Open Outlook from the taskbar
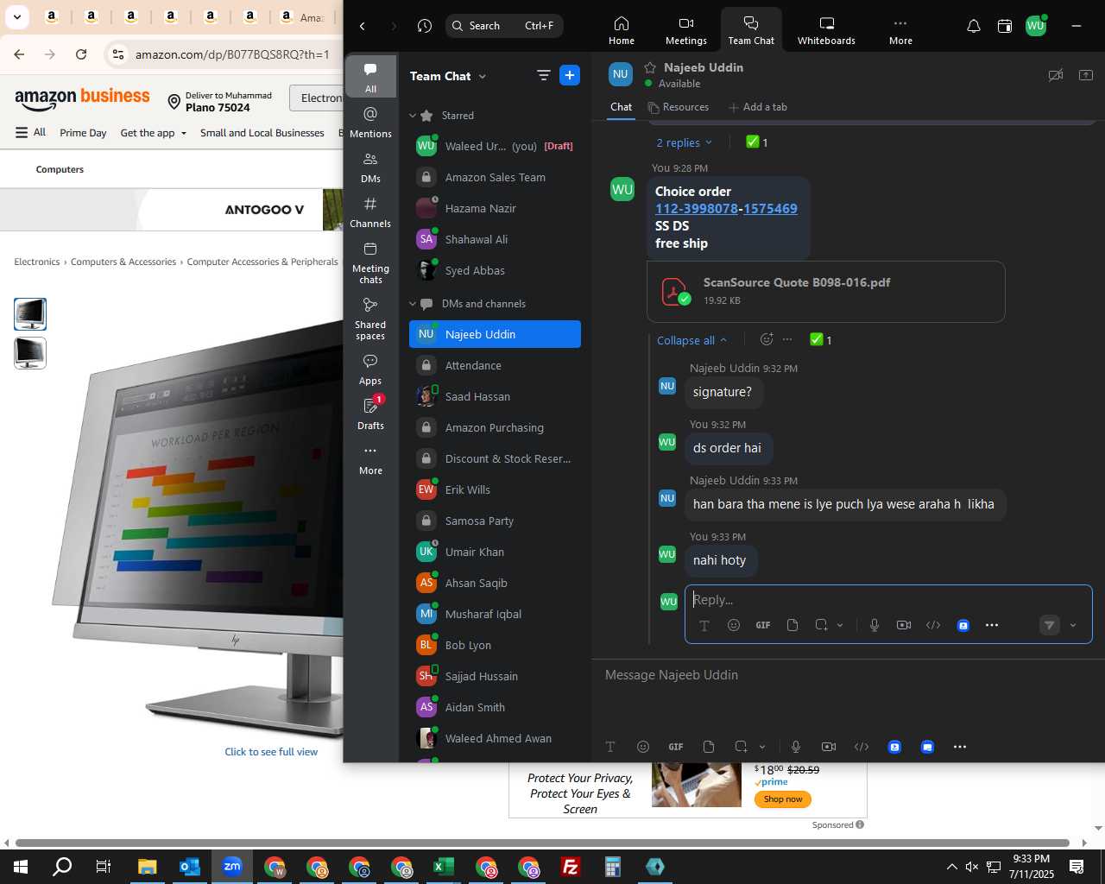Screen dimensions: 1105x884 [x=189, y=867]
